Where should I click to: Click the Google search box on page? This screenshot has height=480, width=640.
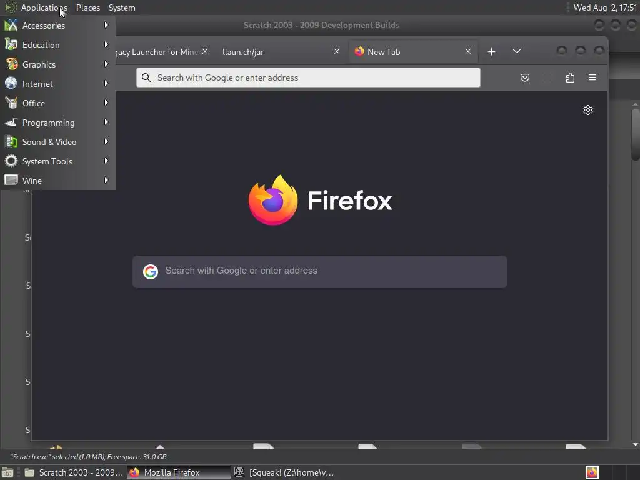click(x=320, y=272)
